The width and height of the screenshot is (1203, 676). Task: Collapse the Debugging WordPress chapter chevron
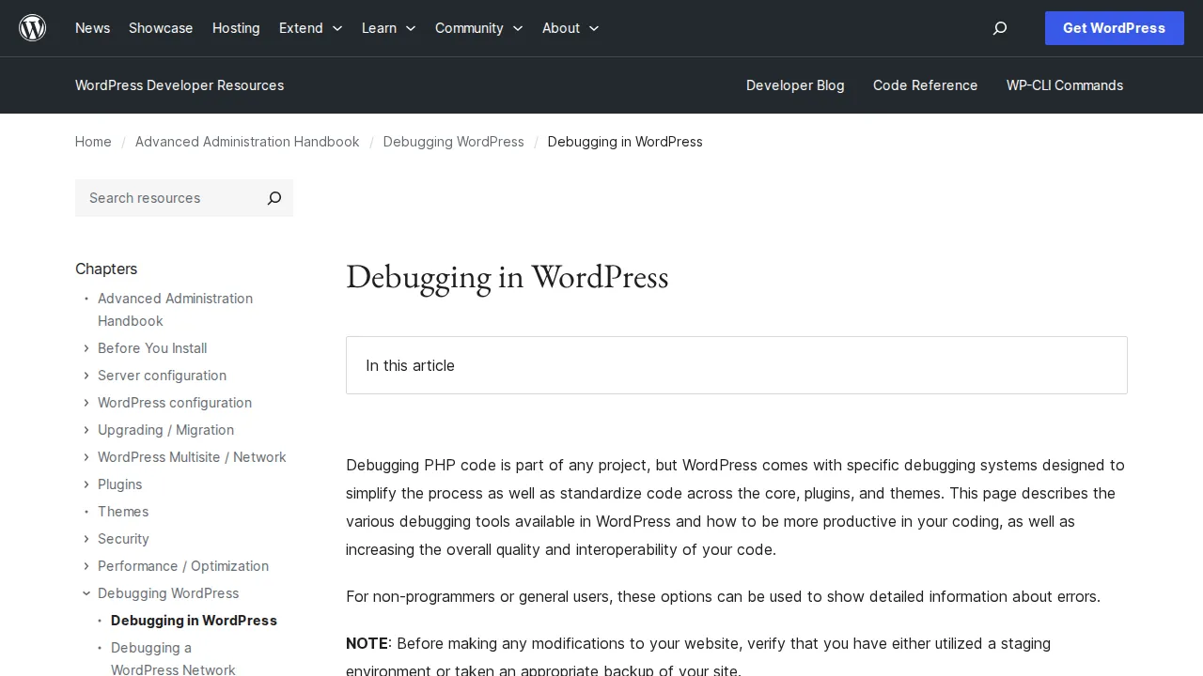tap(86, 593)
